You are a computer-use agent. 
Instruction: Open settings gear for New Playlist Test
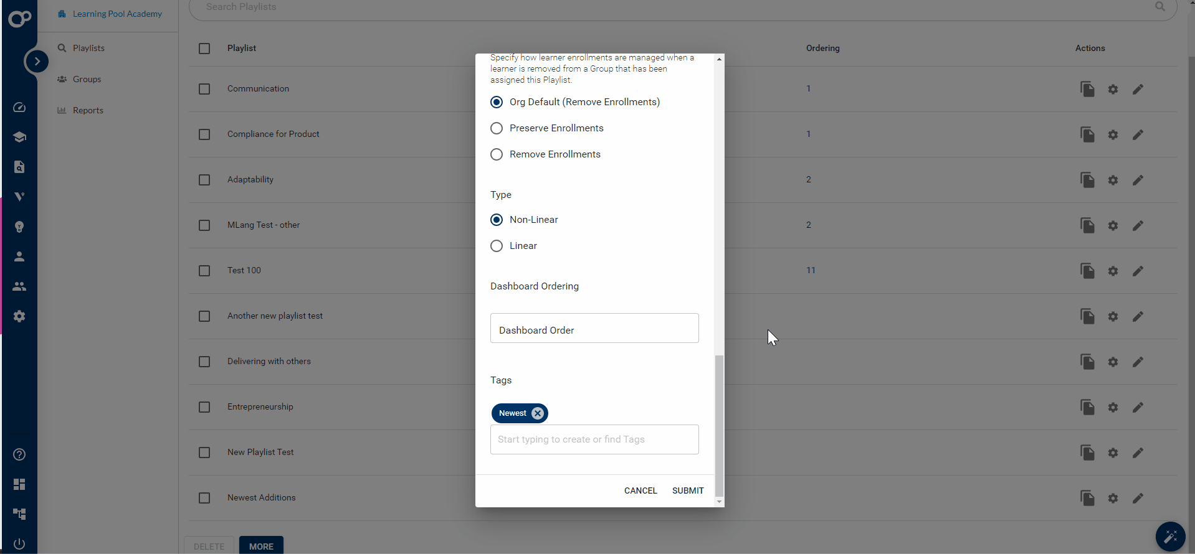point(1113,453)
